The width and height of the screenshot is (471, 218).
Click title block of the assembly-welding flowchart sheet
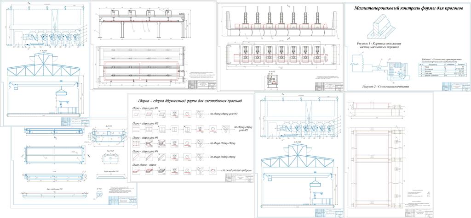pyautogui.click(x=239, y=178)
